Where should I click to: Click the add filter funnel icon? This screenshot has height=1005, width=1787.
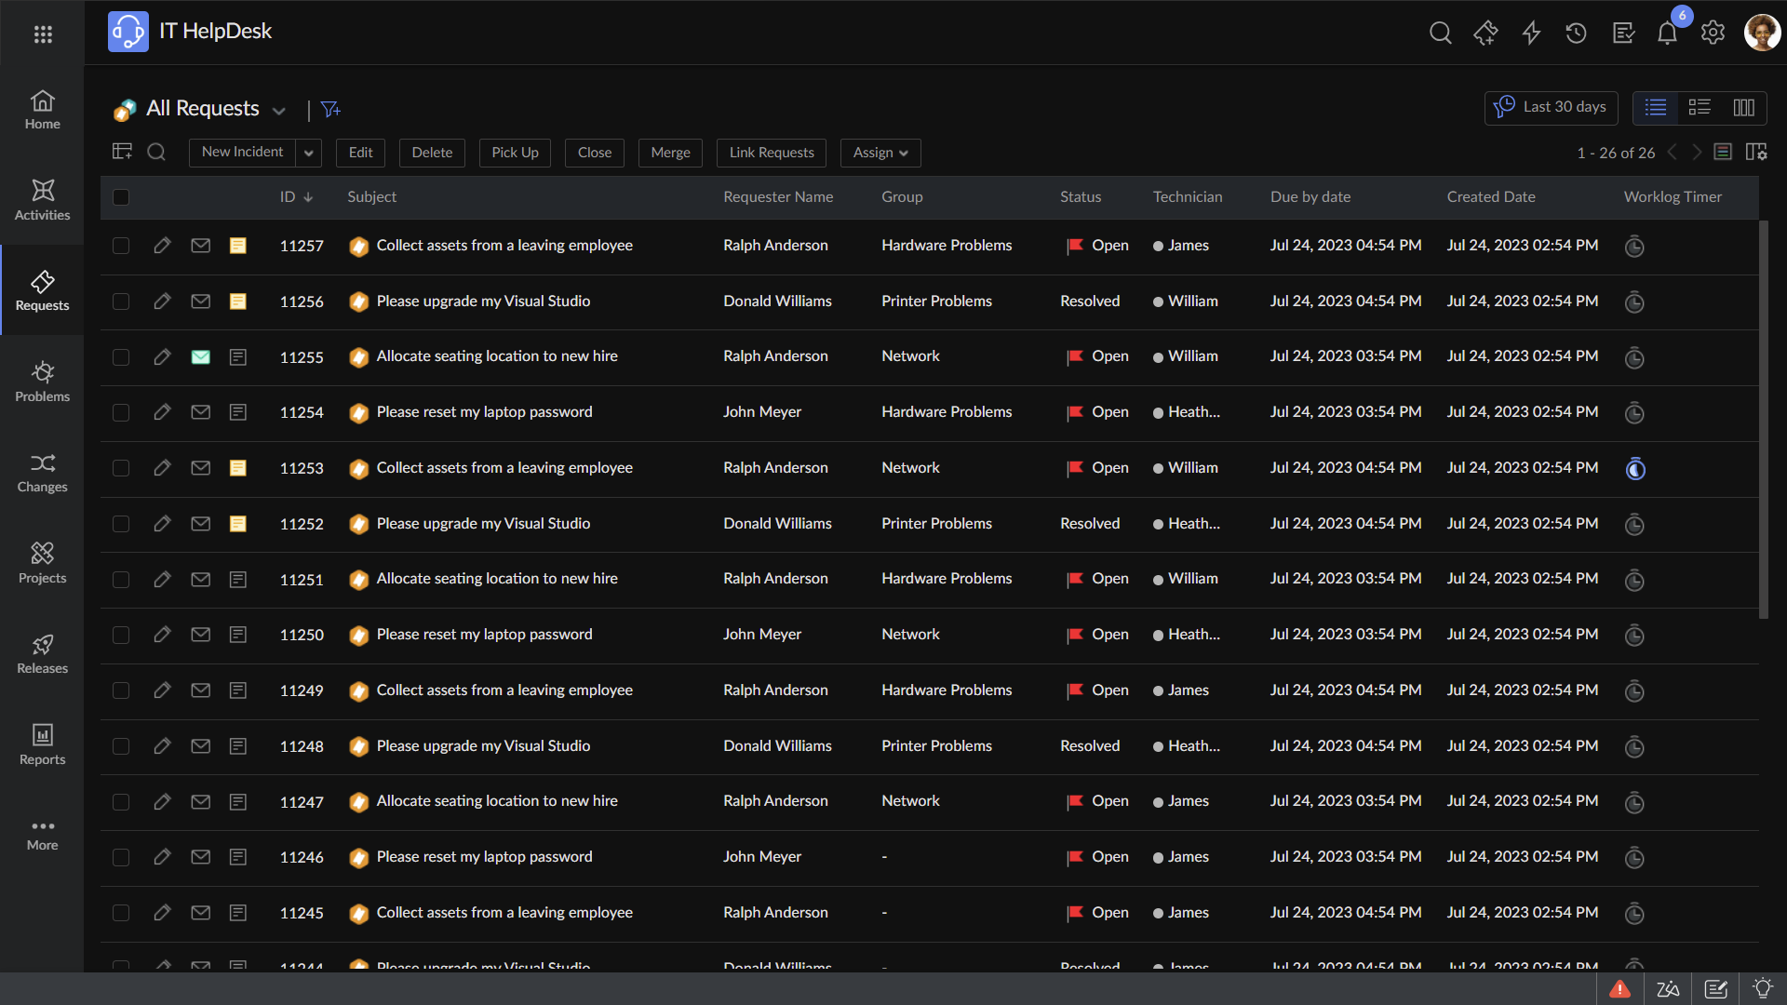[330, 110]
